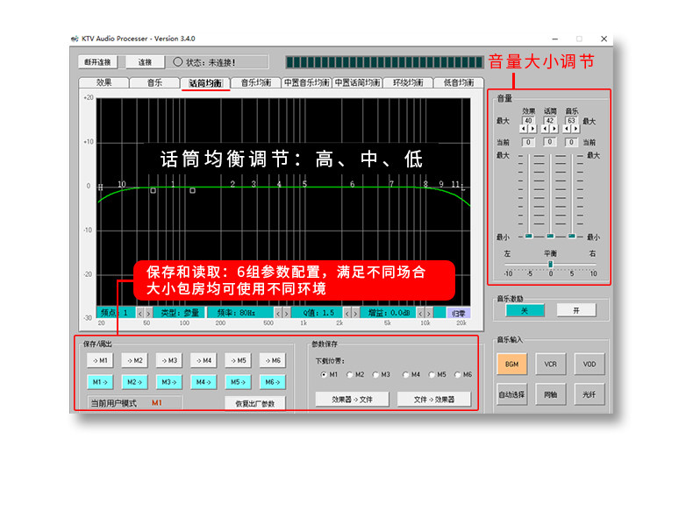Step to previous 频点 band number
This screenshot has height=510, width=693.
[140, 313]
